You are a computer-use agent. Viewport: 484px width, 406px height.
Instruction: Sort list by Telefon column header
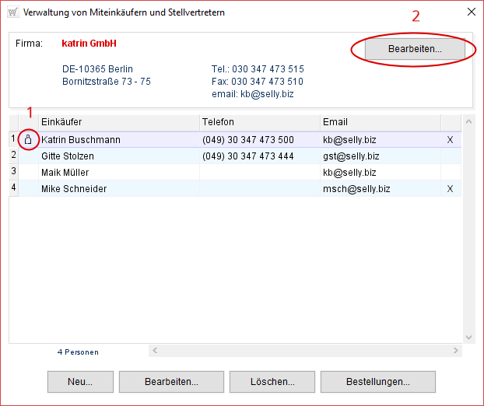pos(259,122)
